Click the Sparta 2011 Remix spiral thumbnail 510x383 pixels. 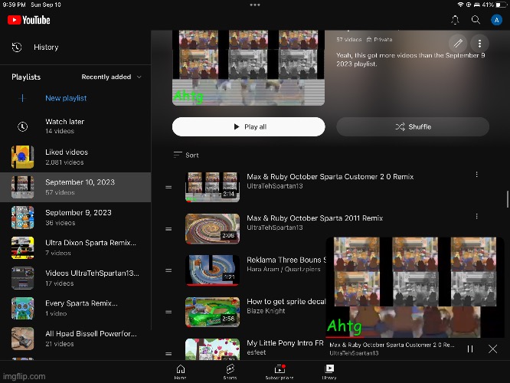click(x=212, y=229)
